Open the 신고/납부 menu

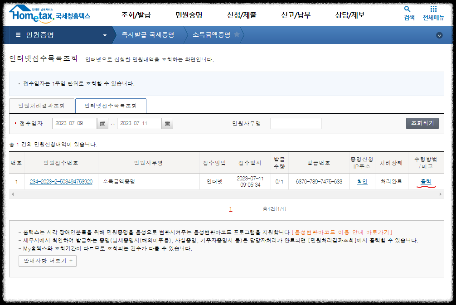coord(295,15)
